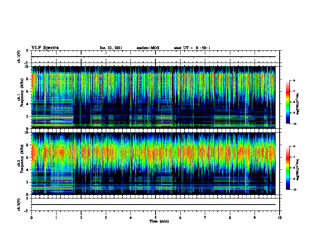Click the time axis tick label "7"
Screen dimensions: 315x244
205,218
